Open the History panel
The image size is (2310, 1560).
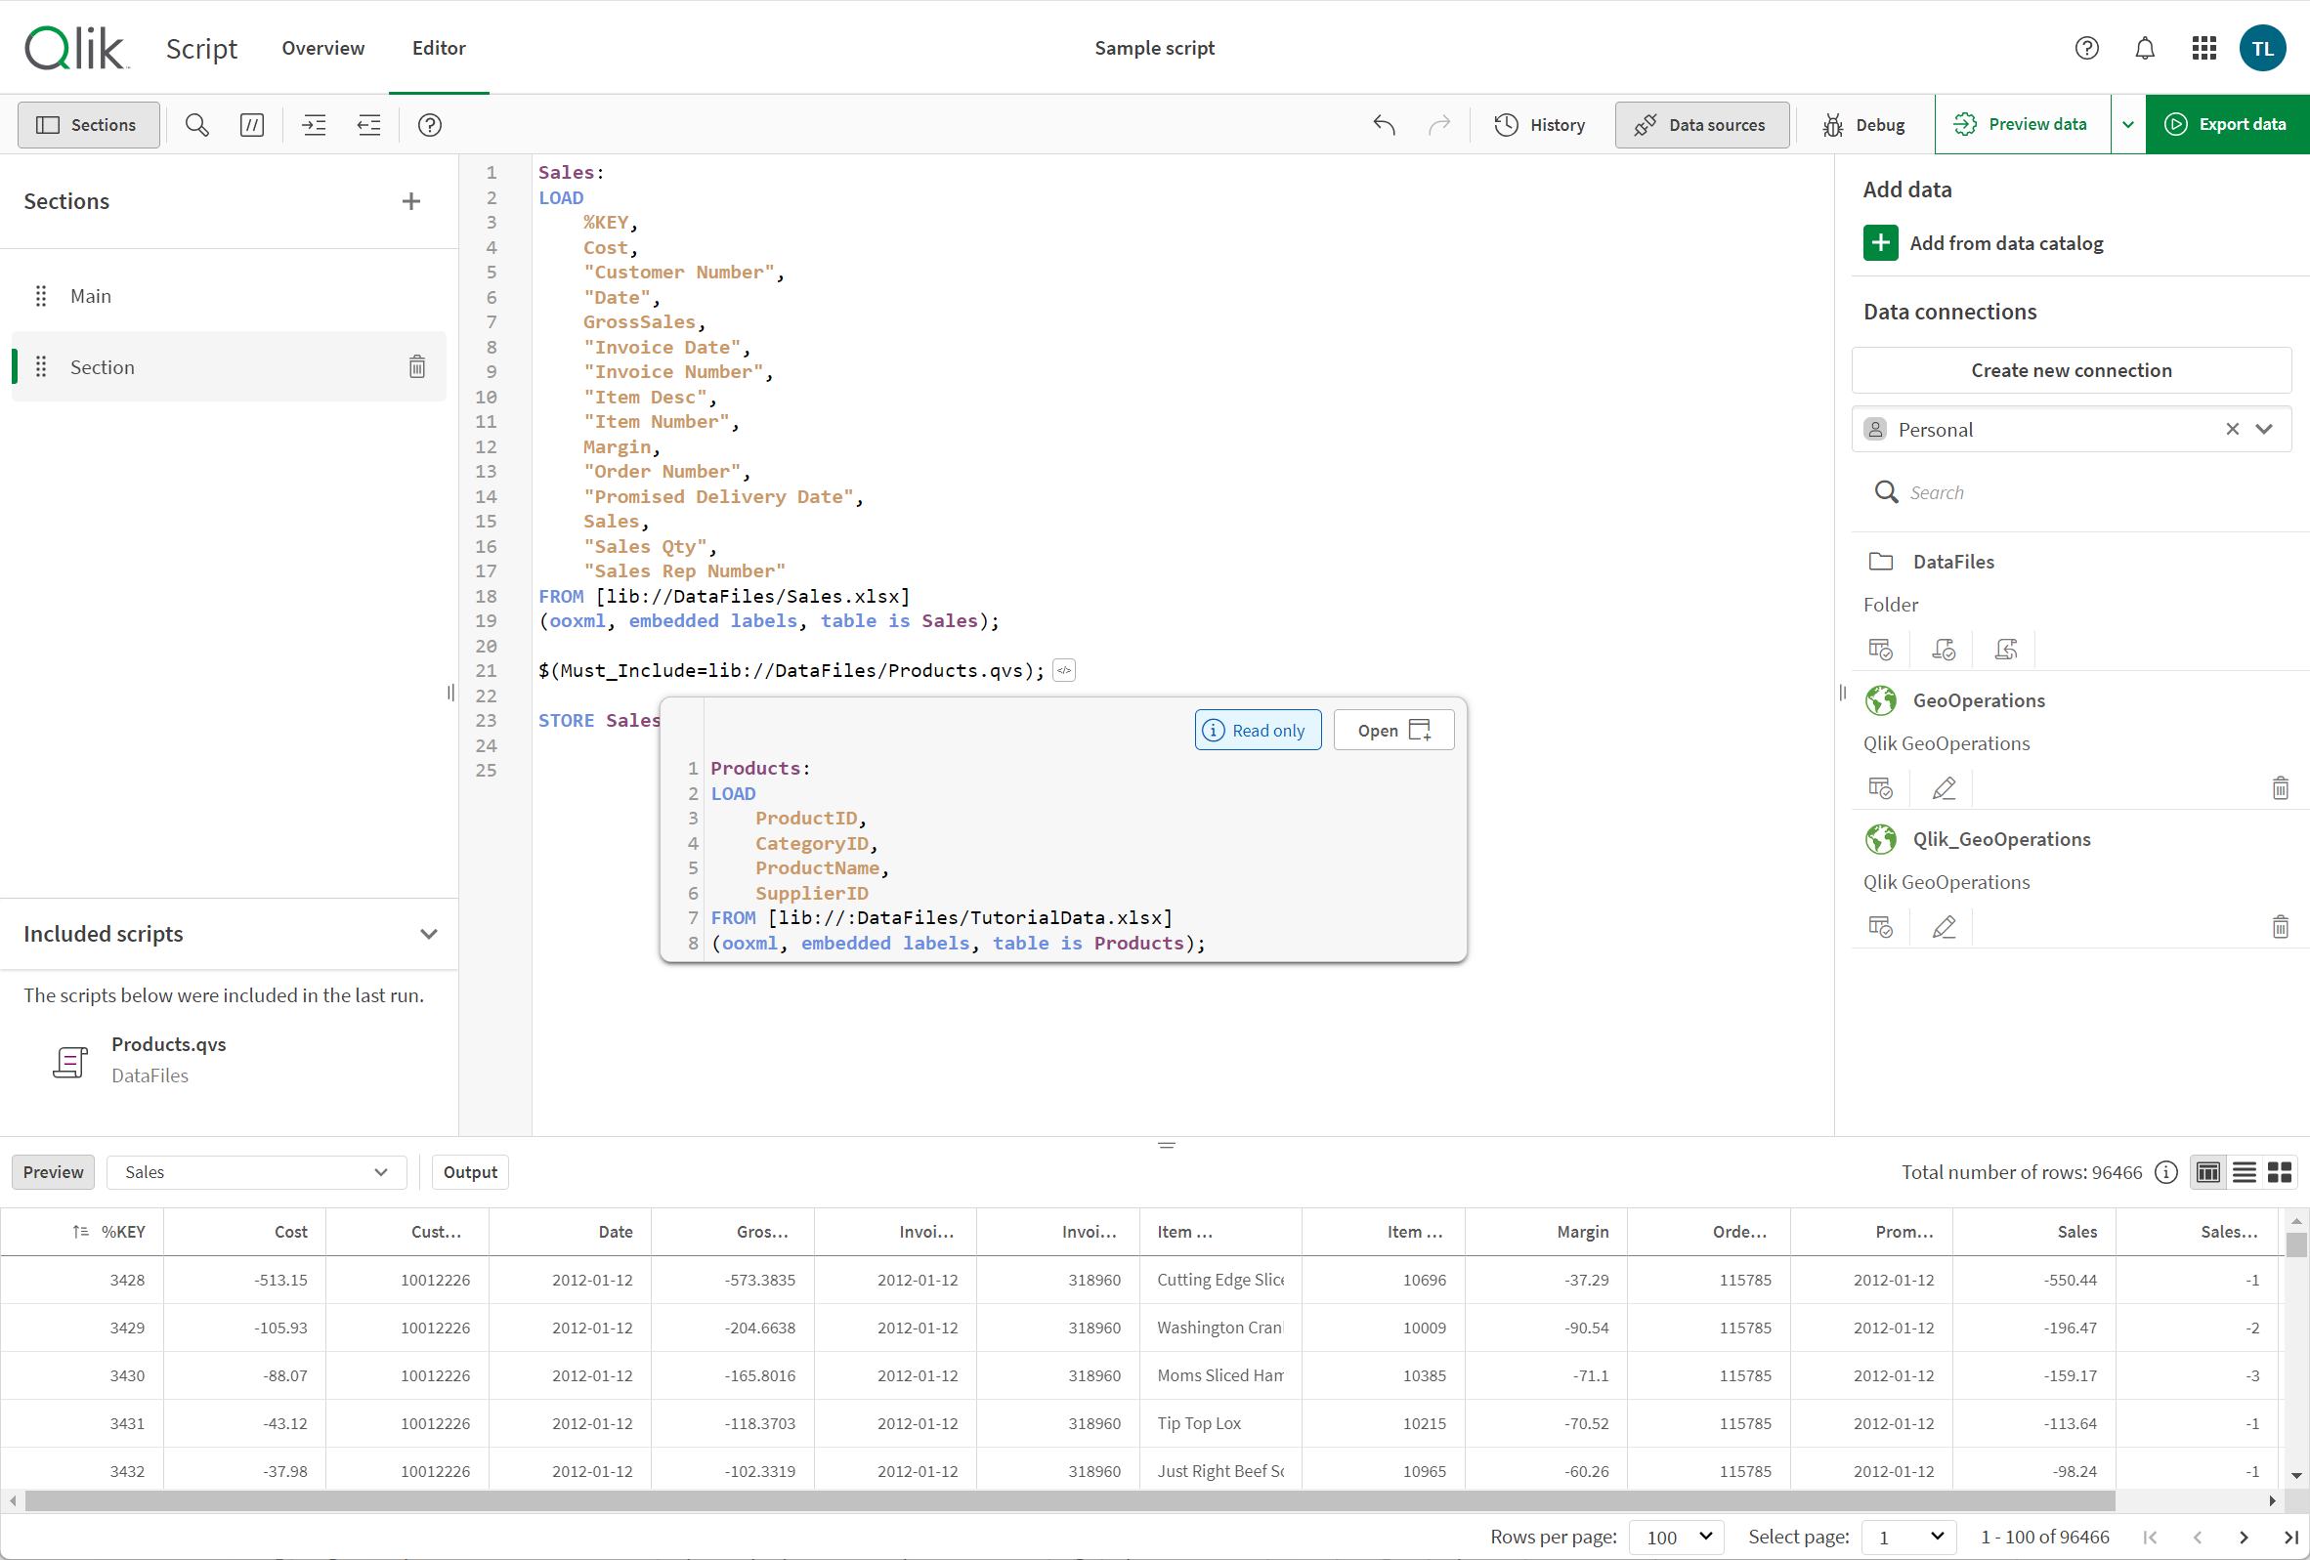coord(1539,124)
